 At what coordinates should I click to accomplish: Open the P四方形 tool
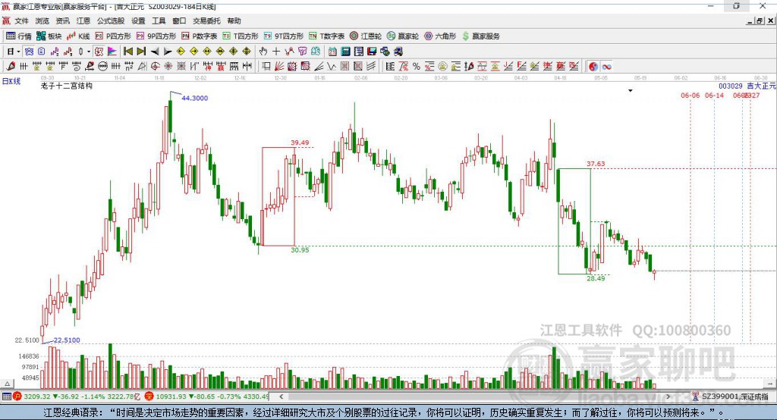point(113,36)
